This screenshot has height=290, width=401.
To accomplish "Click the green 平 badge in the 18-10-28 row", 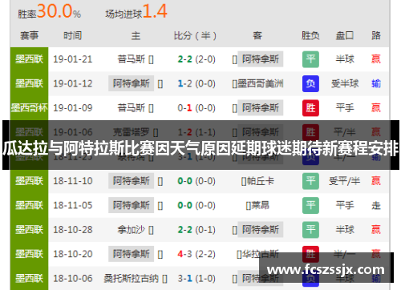I will 310,230.
